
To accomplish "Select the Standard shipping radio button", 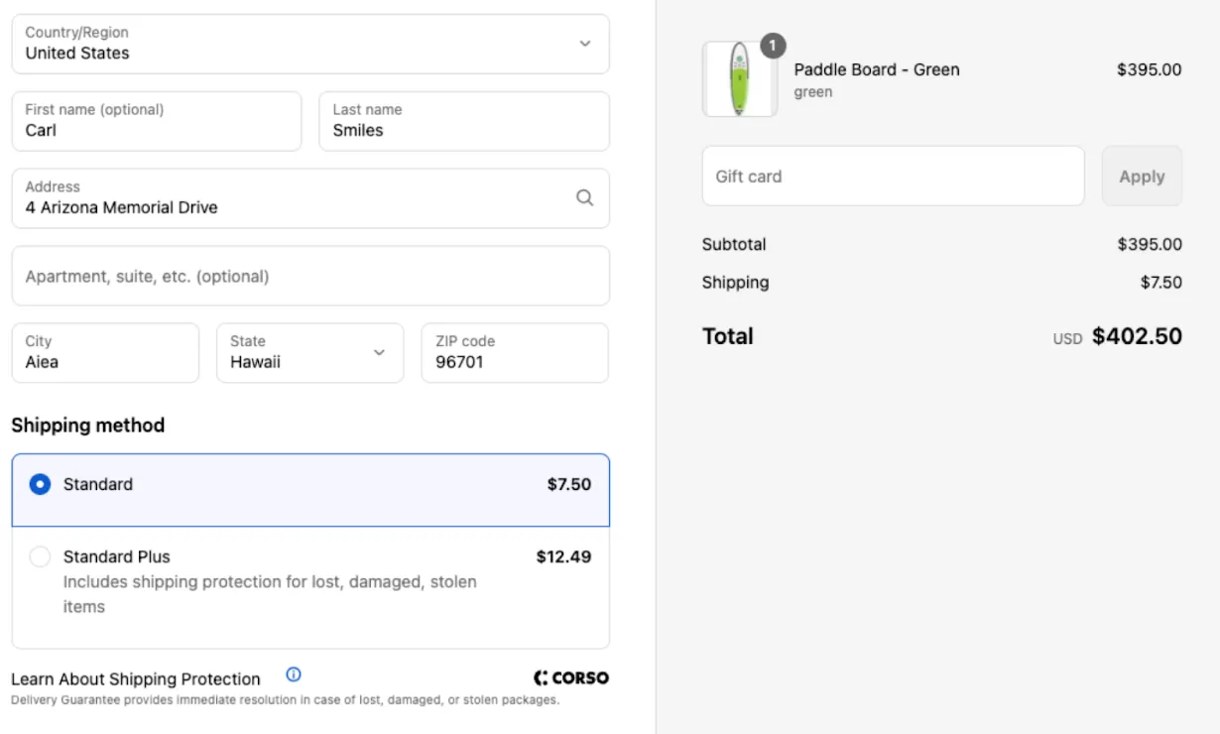I will pyautogui.click(x=40, y=484).
